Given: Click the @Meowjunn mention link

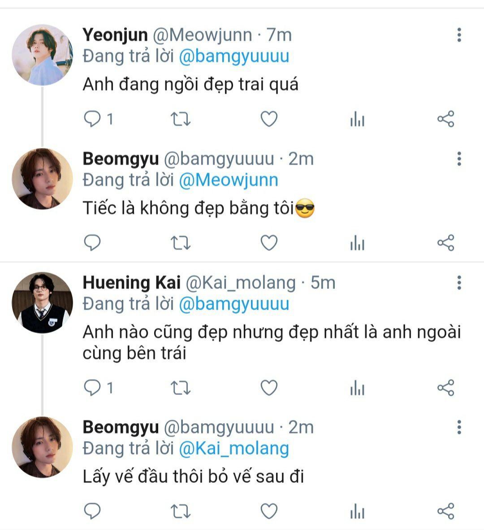Looking at the screenshot, I should tap(229, 180).
